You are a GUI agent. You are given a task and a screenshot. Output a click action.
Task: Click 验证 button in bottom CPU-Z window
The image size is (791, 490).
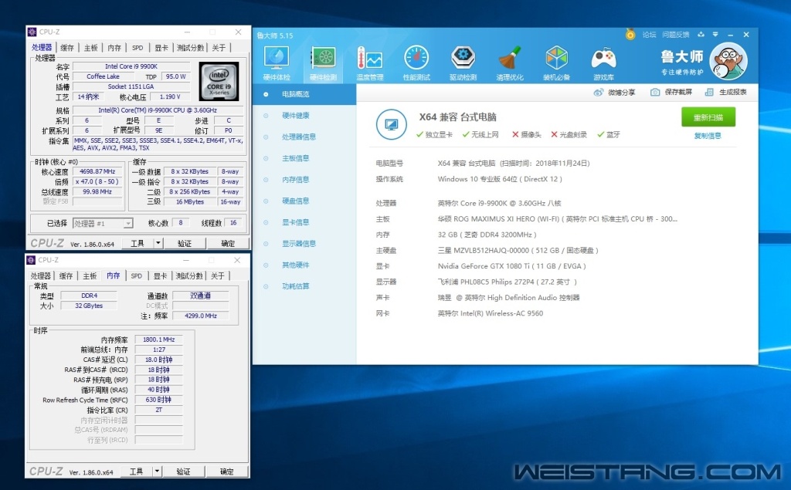click(184, 471)
